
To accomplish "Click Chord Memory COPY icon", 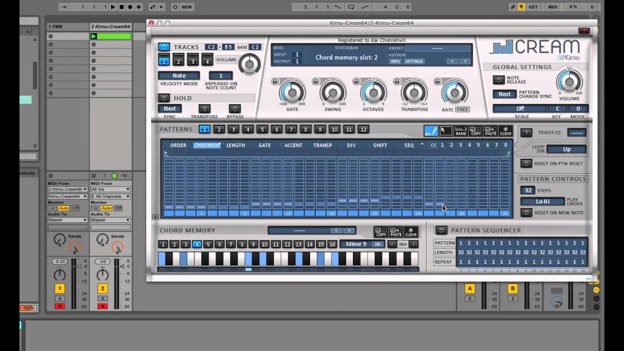I will click(381, 232).
